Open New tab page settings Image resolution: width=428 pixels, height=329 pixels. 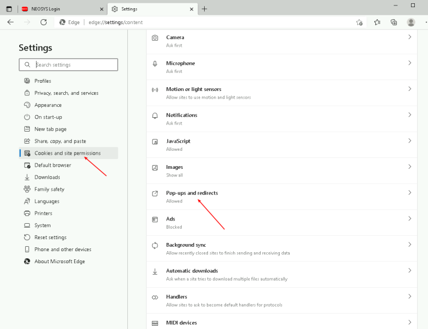point(69,129)
